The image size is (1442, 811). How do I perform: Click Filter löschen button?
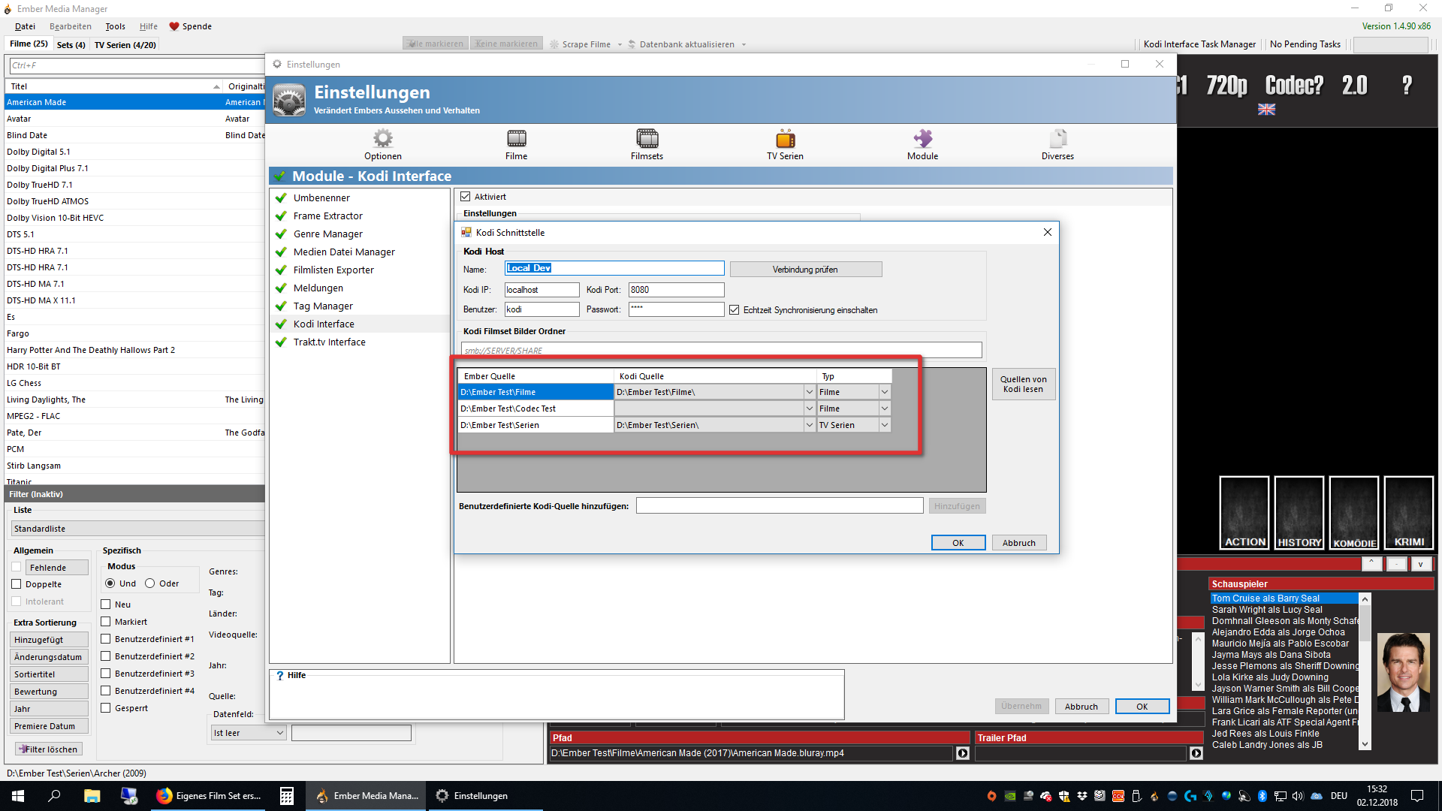(x=49, y=749)
